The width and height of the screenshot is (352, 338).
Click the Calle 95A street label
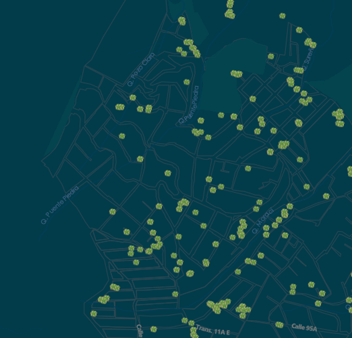pos(304,327)
